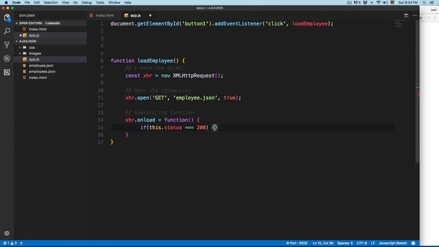Open the Edit menu
The width and height of the screenshot is (439, 247).
click(36, 3)
